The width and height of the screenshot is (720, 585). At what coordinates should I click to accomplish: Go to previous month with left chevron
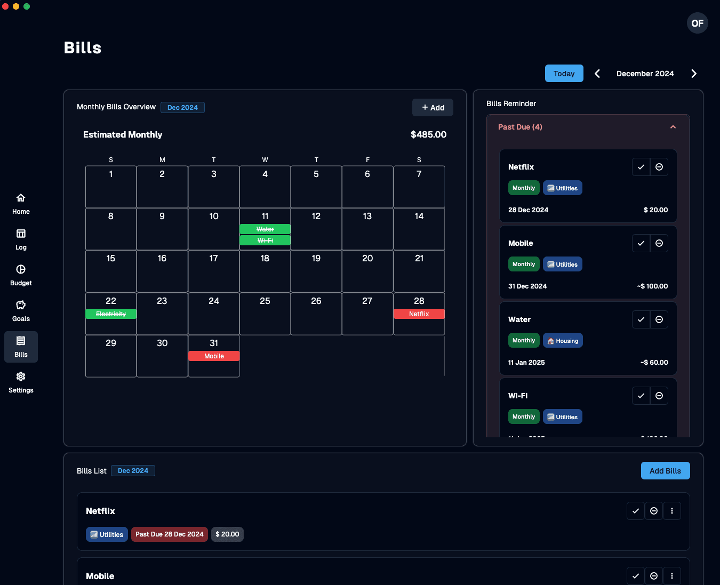tap(597, 73)
